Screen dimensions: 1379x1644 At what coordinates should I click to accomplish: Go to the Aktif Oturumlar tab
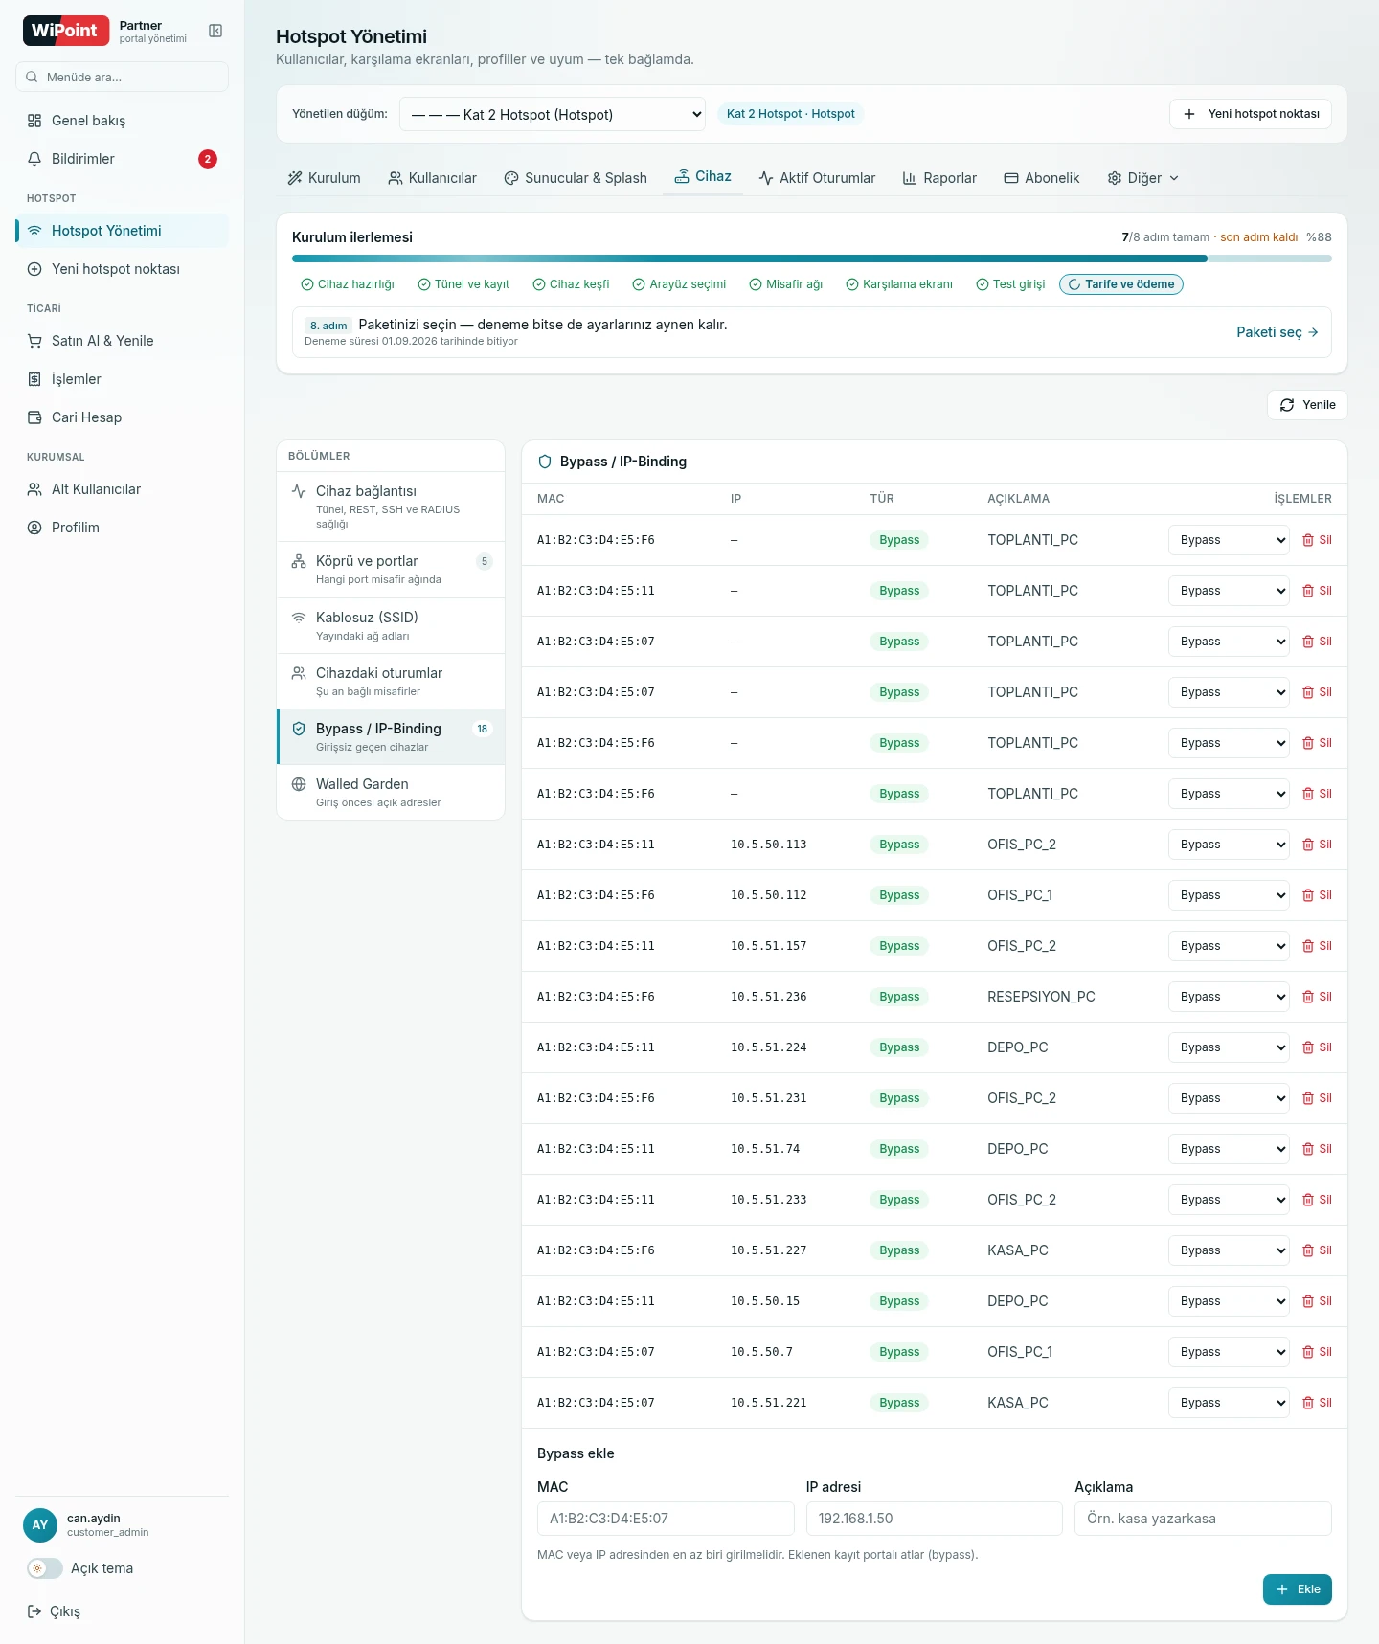click(x=817, y=178)
